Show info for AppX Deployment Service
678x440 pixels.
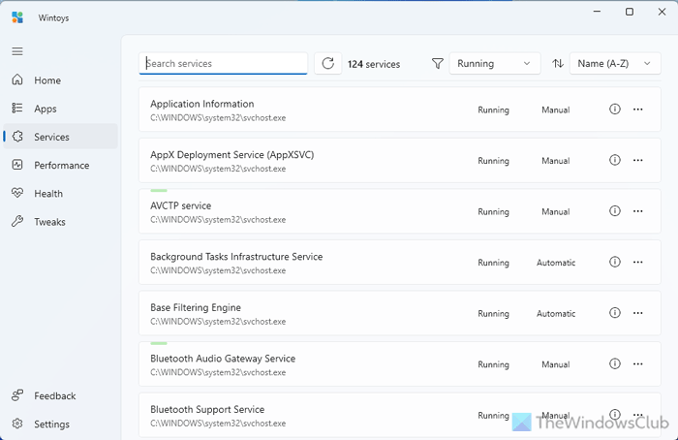click(614, 161)
